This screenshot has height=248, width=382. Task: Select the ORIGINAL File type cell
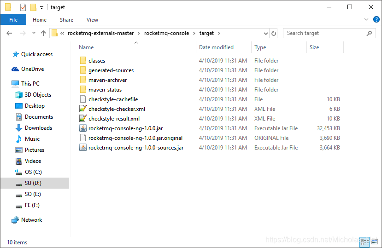tap(271, 138)
